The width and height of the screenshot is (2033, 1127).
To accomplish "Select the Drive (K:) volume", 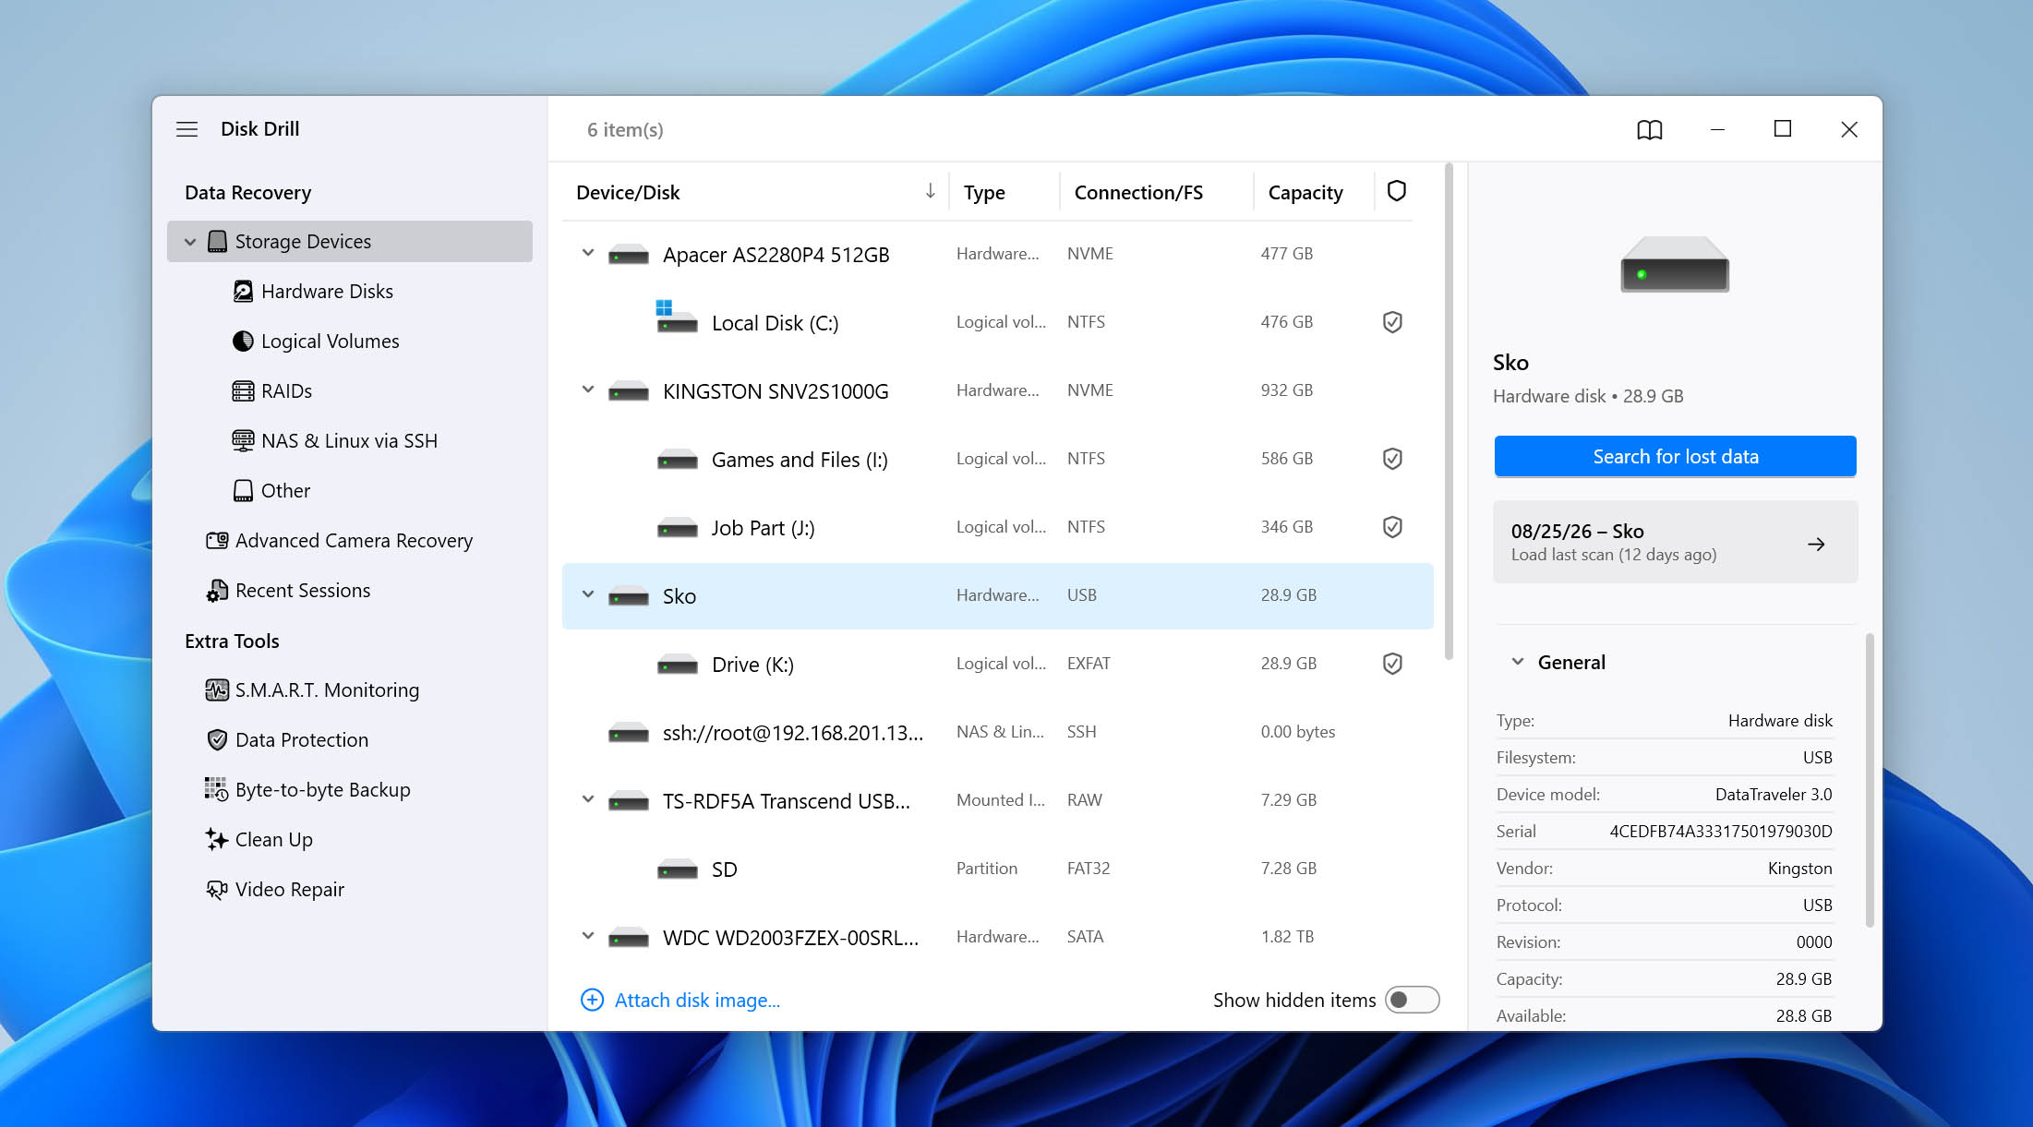I will [997, 664].
